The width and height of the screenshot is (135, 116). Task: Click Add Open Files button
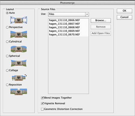[101, 33]
